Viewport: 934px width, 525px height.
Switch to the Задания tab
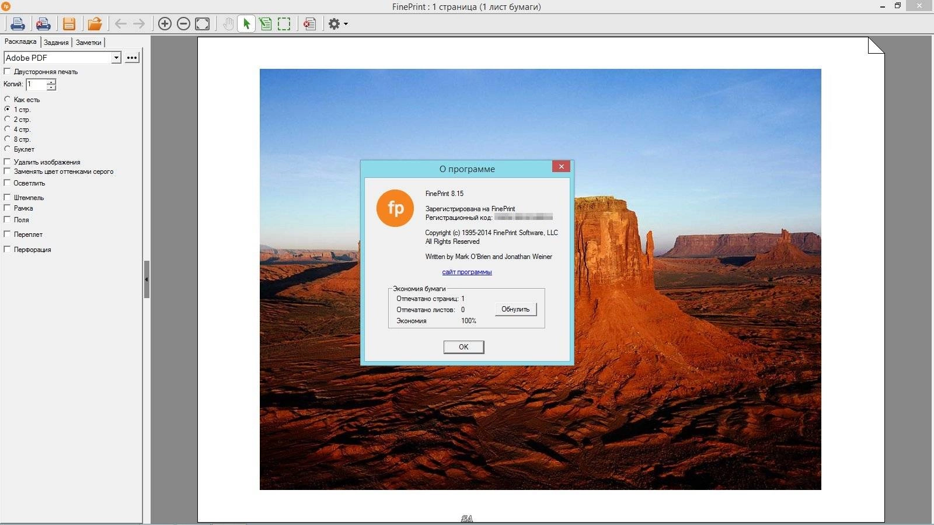point(56,43)
